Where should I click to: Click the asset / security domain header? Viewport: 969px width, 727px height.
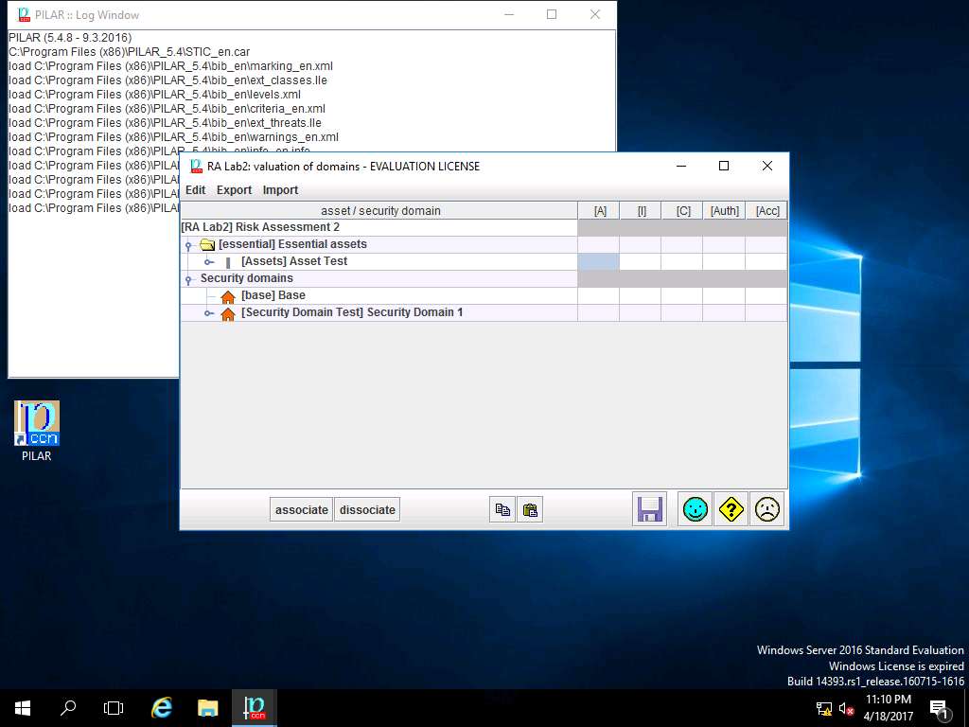tap(379, 211)
